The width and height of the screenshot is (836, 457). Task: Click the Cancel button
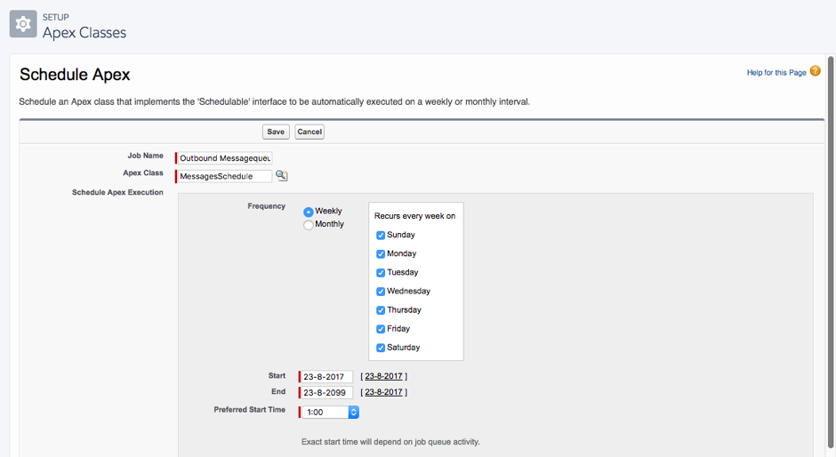coord(309,132)
